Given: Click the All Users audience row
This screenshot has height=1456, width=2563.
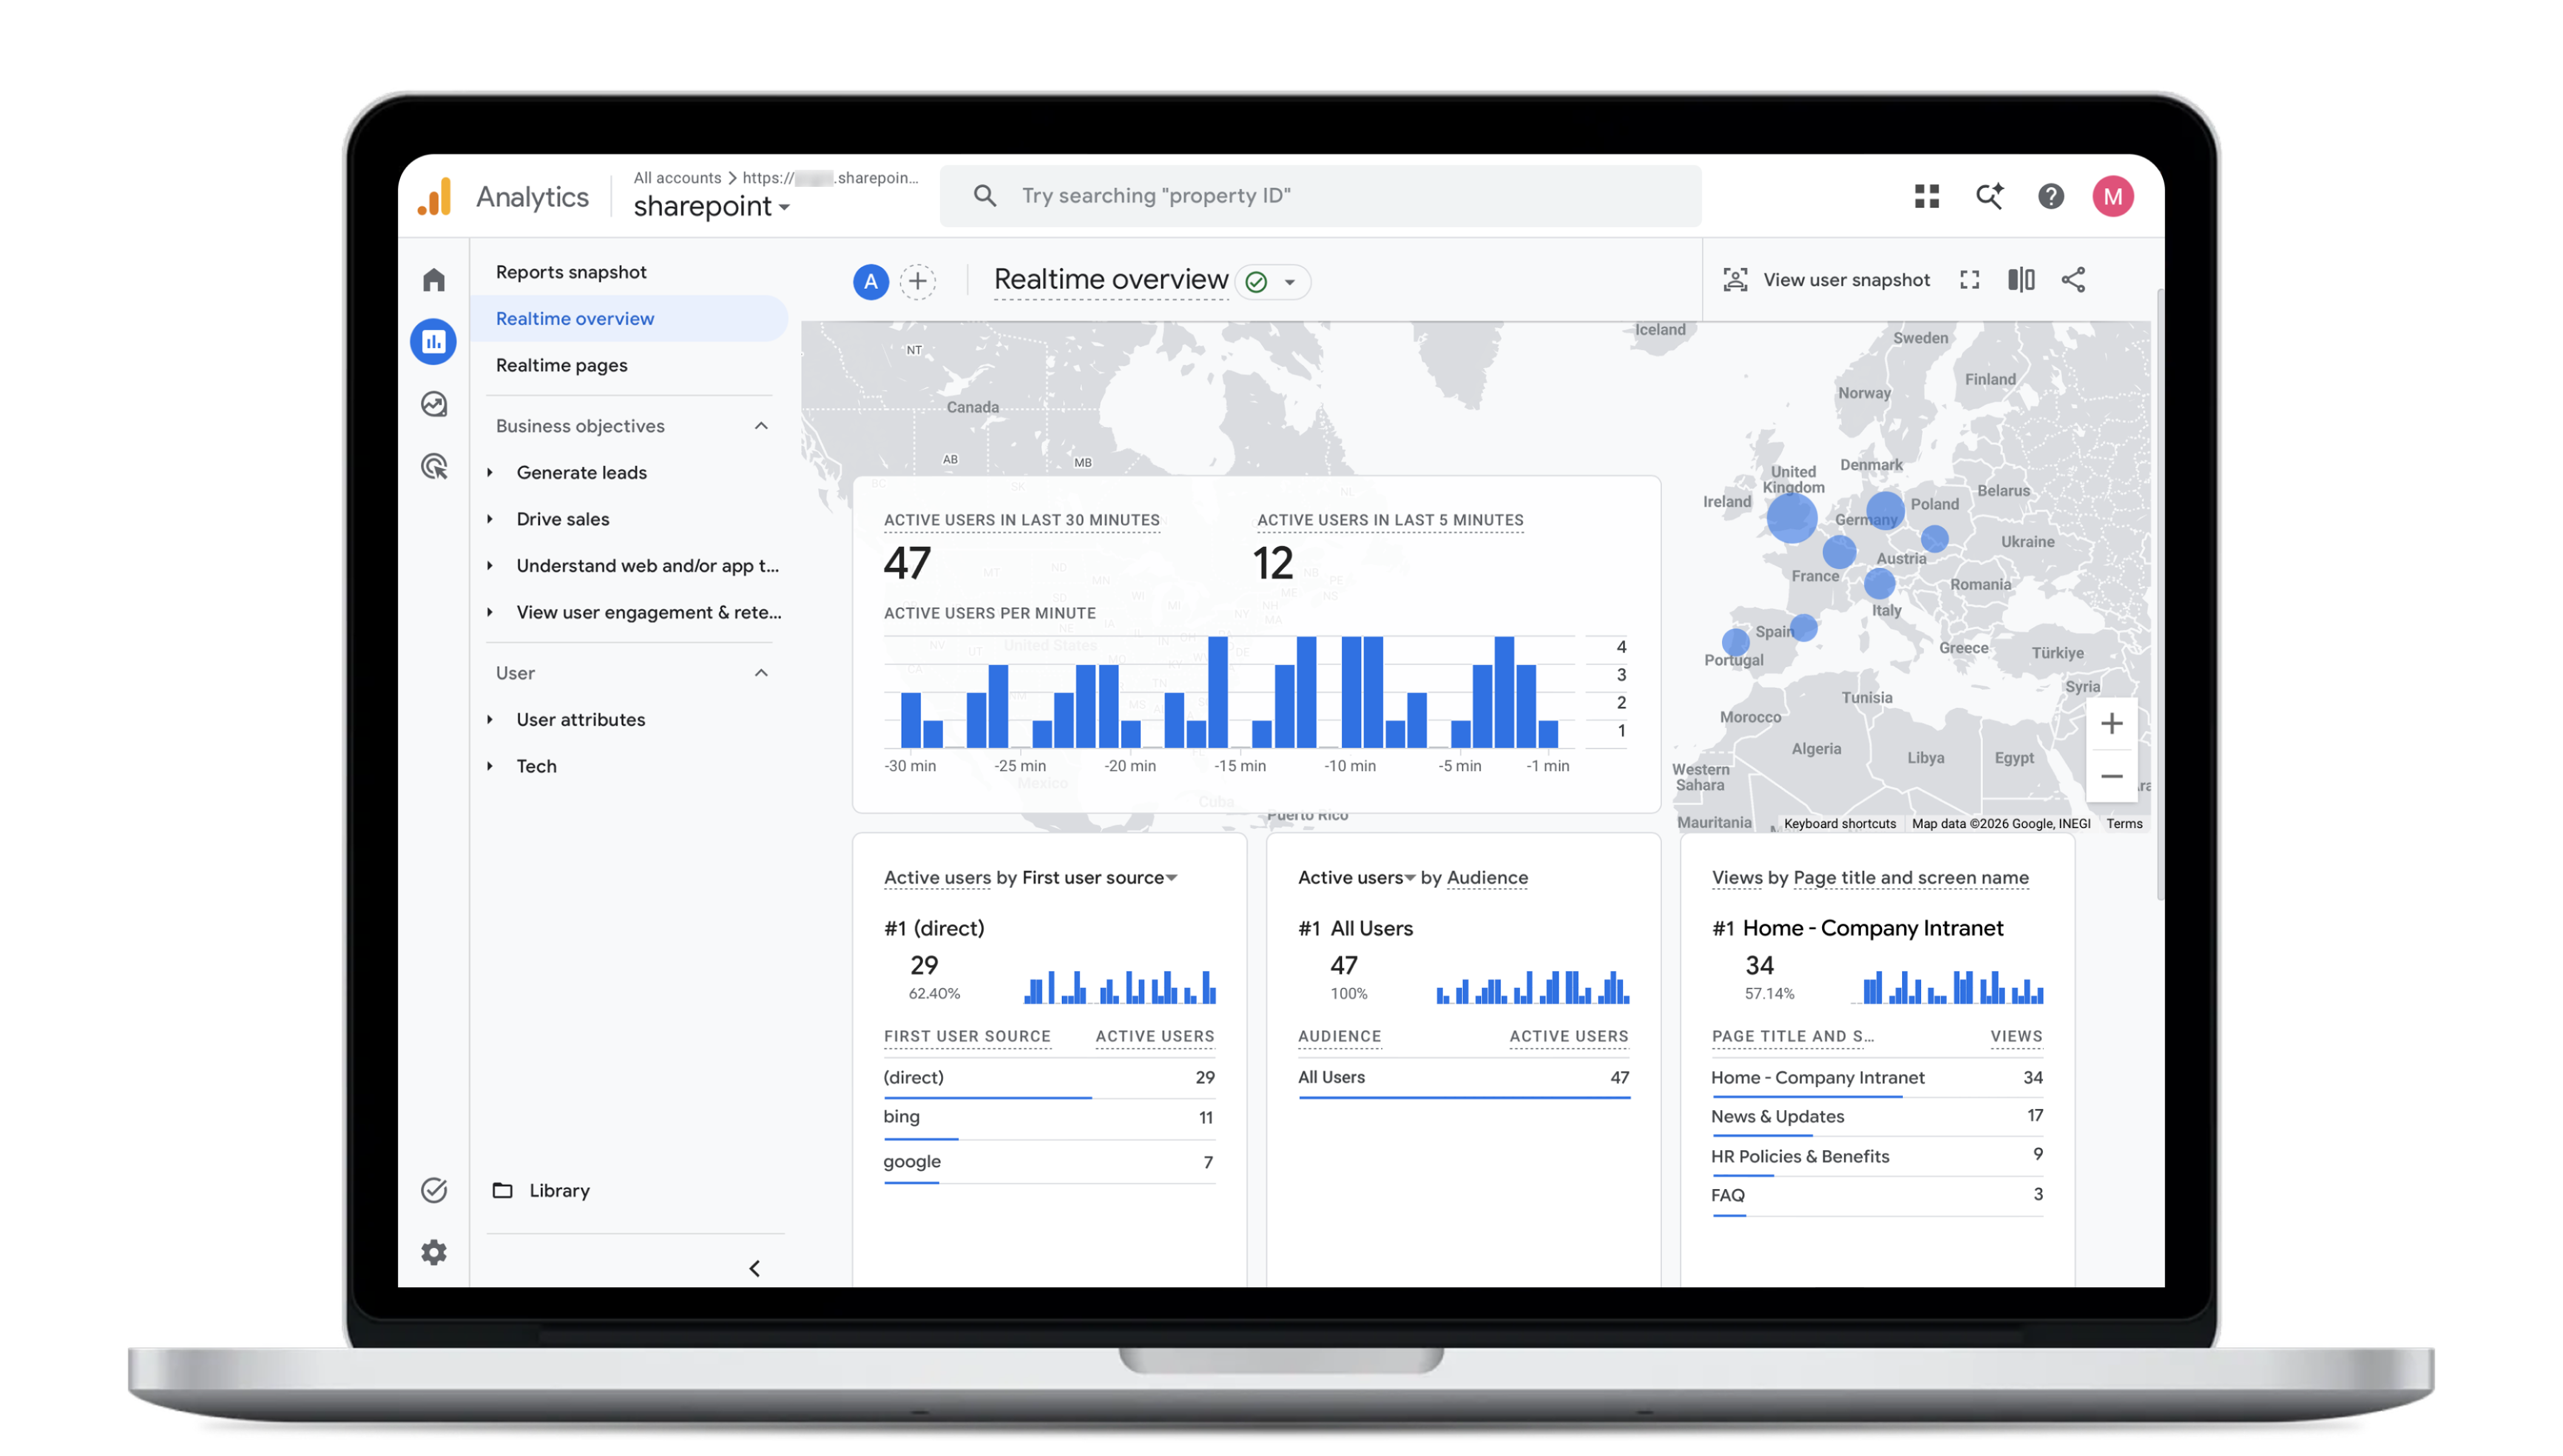Looking at the screenshot, I should point(1463,1078).
